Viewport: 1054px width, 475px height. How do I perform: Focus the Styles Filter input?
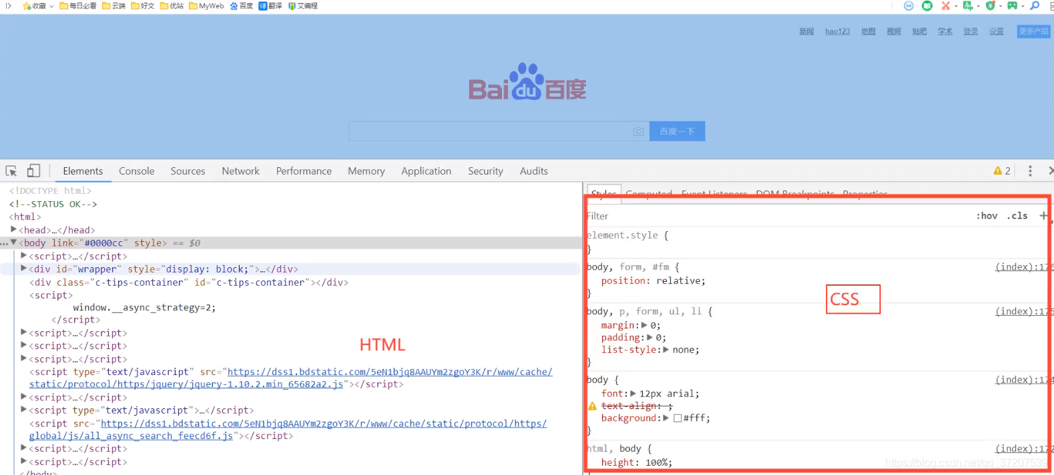coord(778,216)
